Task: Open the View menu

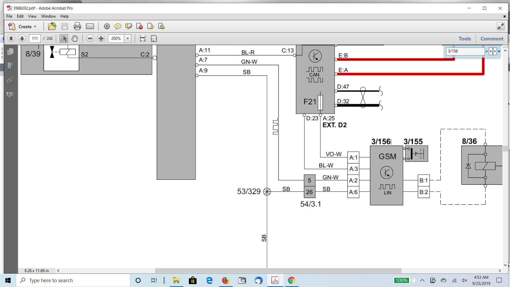Action: click(32, 16)
